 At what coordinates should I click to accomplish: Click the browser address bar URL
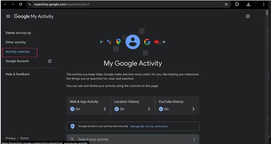click(x=62, y=4)
